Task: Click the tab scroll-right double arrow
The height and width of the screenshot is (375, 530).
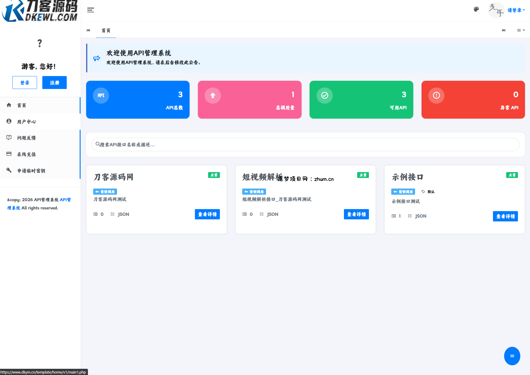Action: (x=504, y=30)
